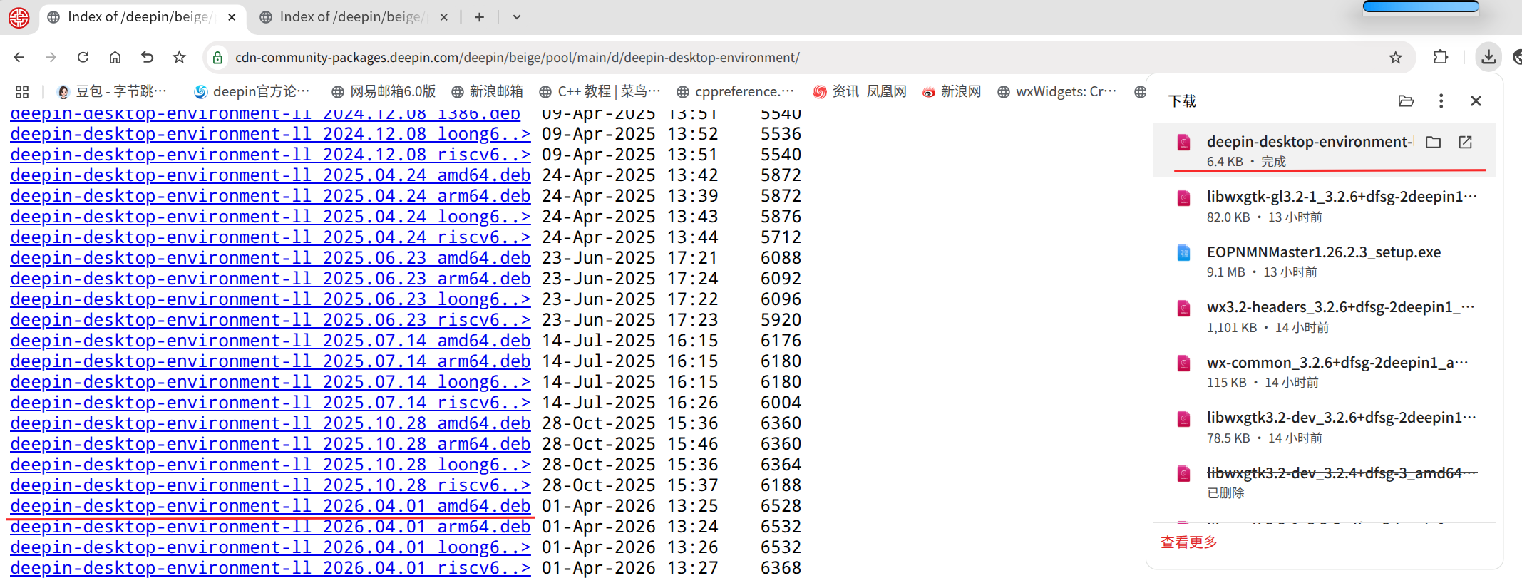
Task: Click the deleted libwxgtk3.2-dev_3.2.4 download entry
Action: point(1324,482)
